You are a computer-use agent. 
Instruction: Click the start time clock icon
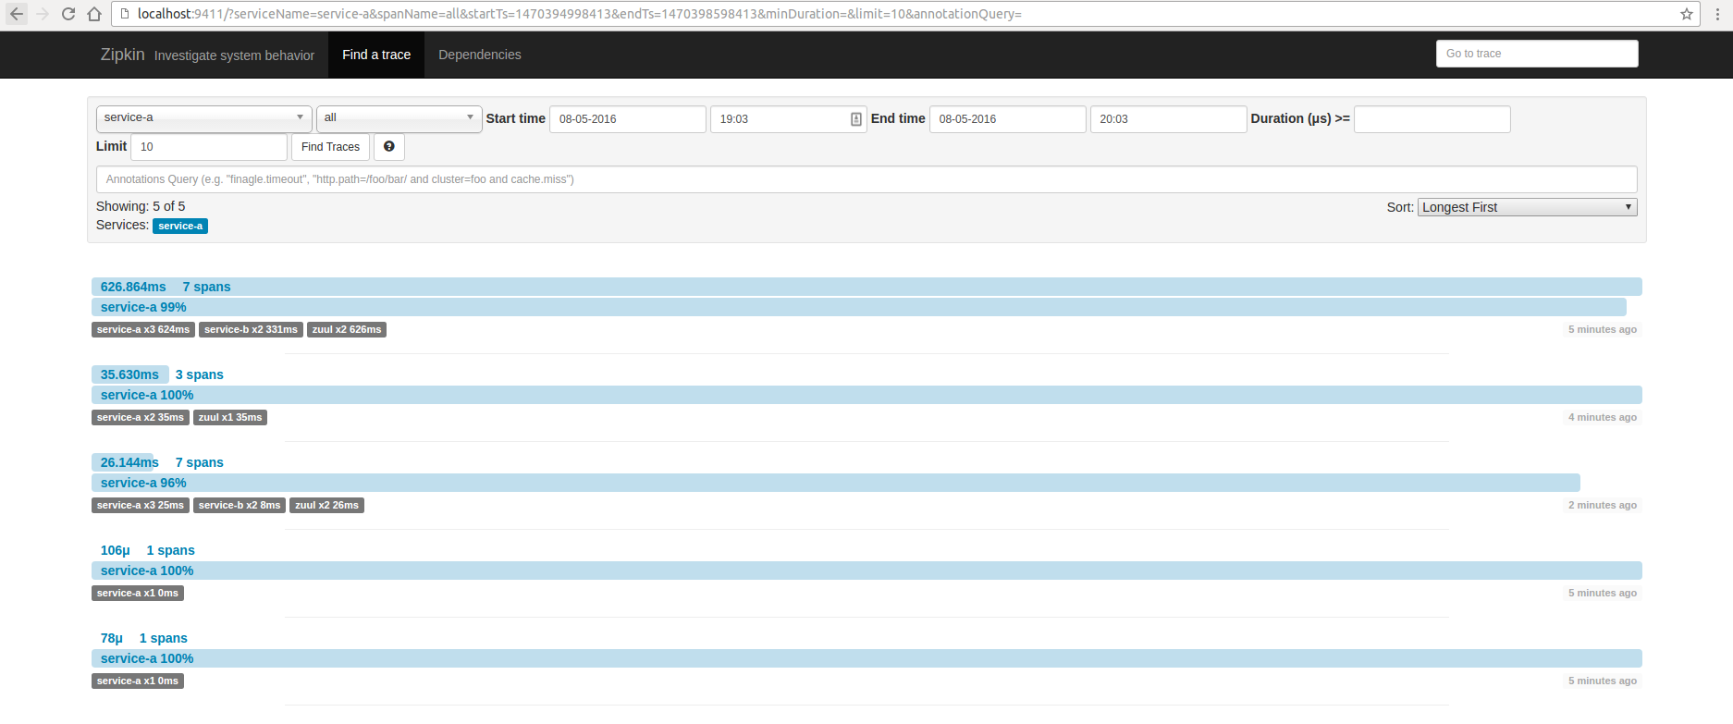[x=855, y=119]
